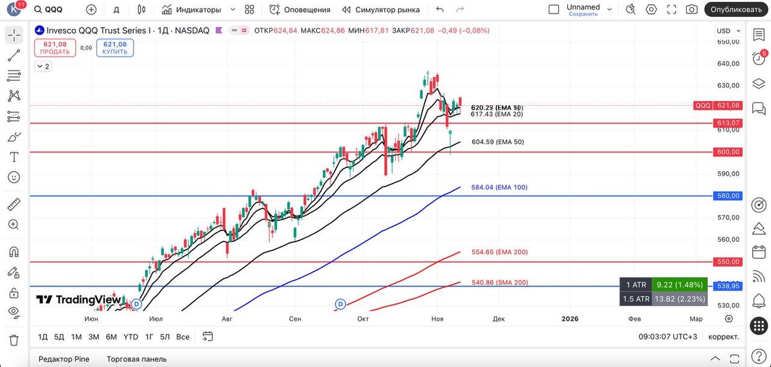Open the candlestick chart type selector
This screenshot has width=771, height=367.
click(142, 10)
